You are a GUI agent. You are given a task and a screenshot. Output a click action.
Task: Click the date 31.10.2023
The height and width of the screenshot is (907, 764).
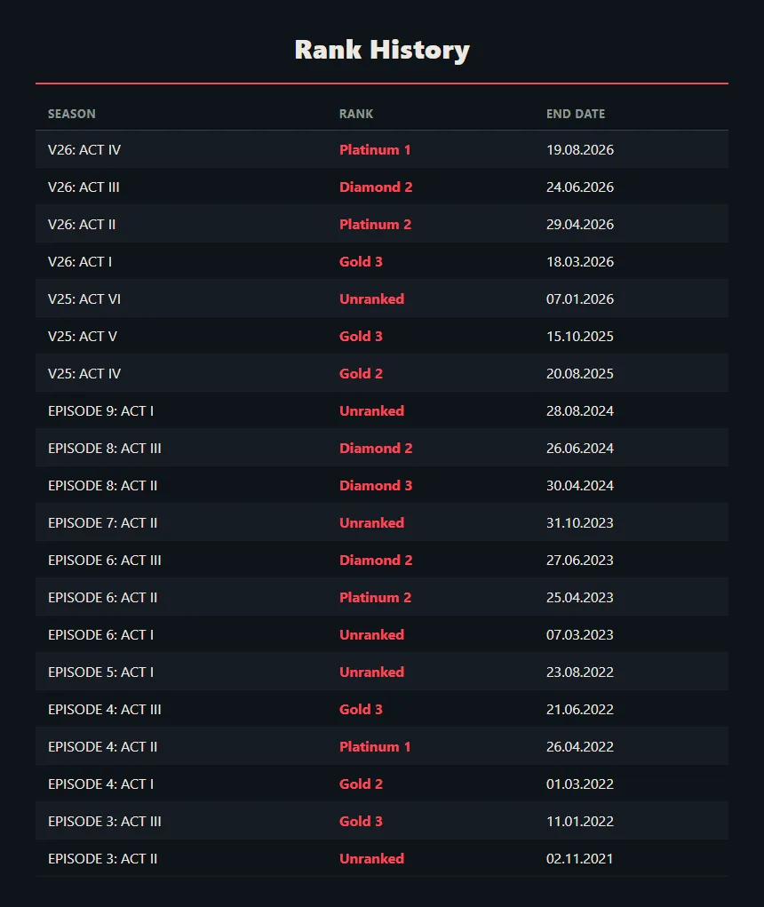[x=580, y=523]
